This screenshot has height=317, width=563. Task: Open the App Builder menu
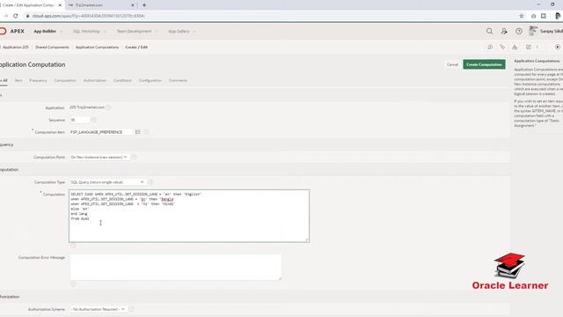pos(45,32)
